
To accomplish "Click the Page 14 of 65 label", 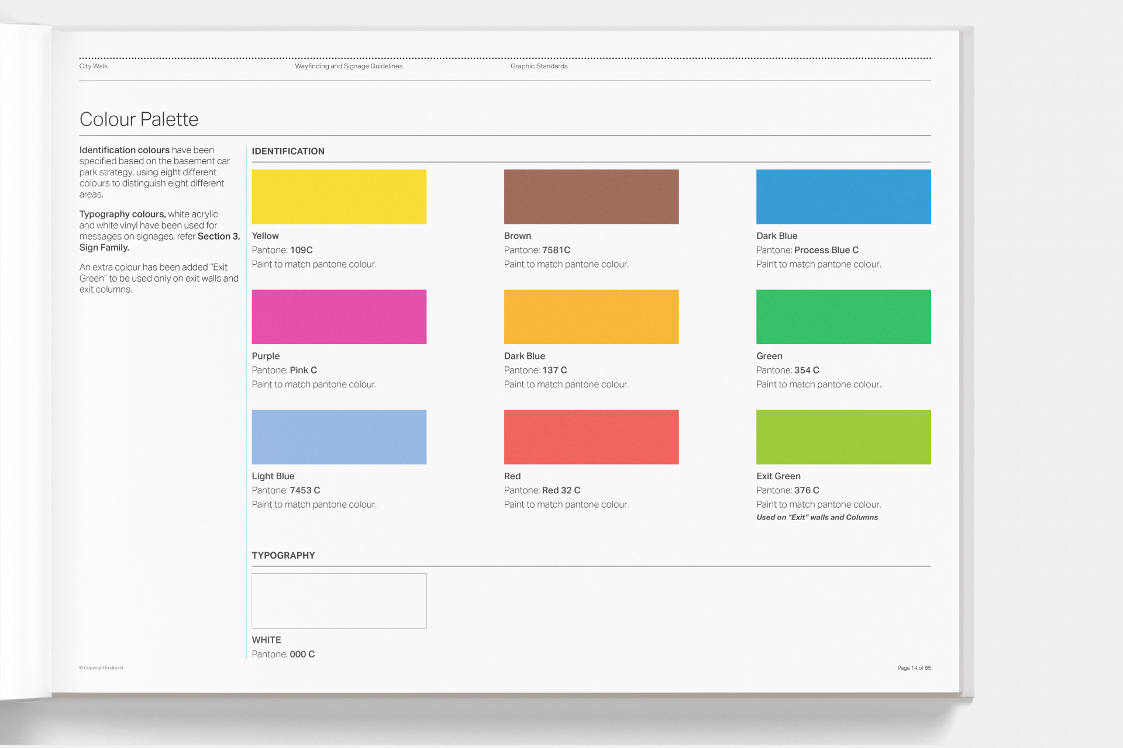I will tap(914, 667).
